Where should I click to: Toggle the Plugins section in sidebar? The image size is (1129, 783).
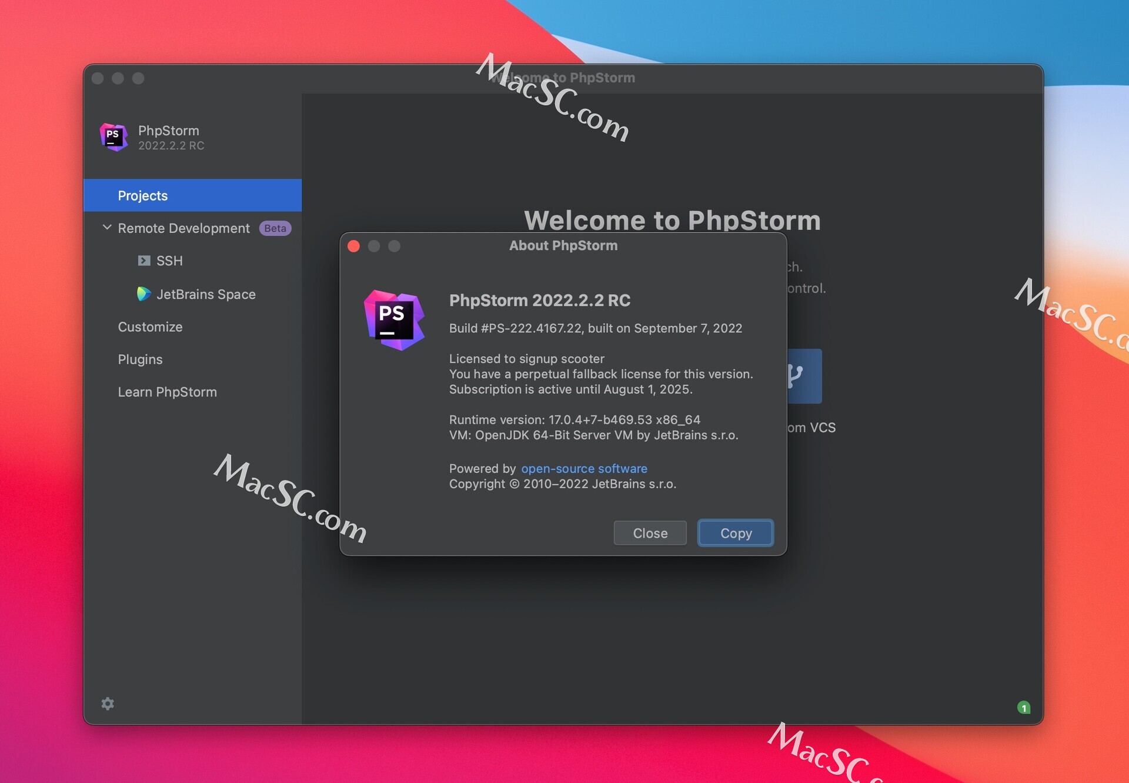[x=140, y=359]
